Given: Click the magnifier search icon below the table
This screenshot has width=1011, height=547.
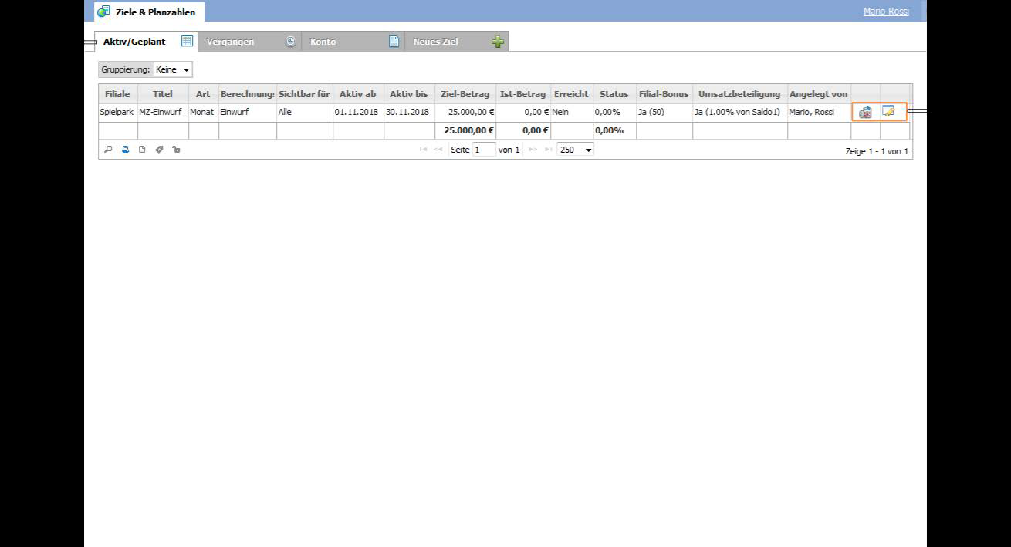Looking at the screenshot, I should click(108, 150).
